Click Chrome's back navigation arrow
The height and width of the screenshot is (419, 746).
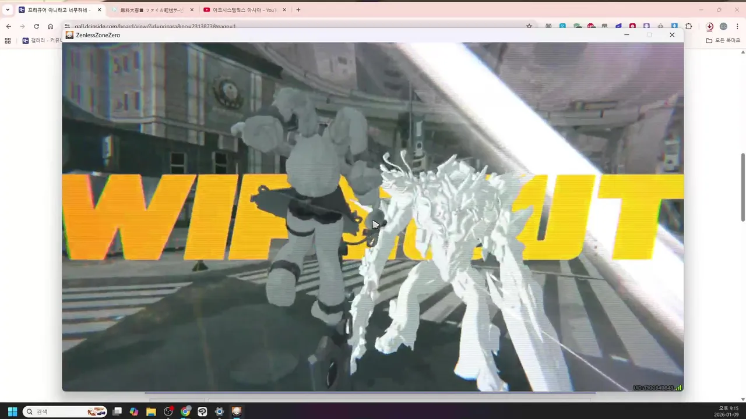(9, 26)
